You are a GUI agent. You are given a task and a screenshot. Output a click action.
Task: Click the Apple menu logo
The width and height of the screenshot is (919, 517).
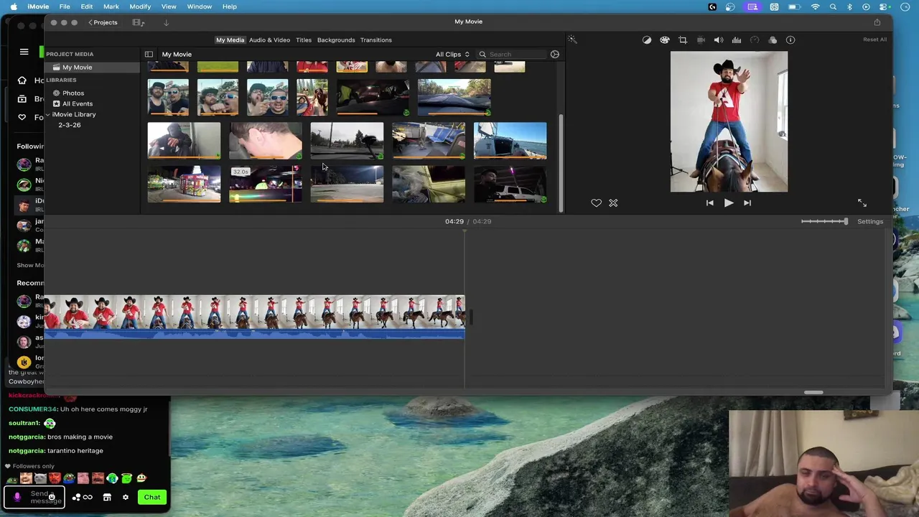[14, 6]
